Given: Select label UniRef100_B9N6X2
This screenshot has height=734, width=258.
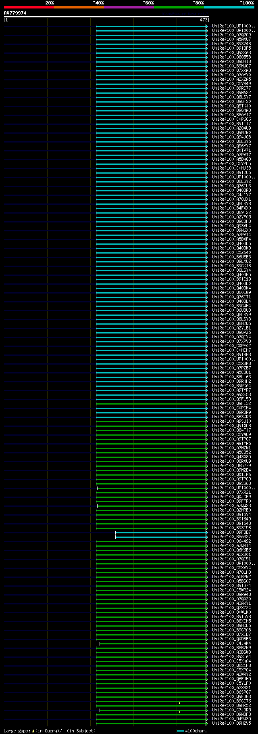Looking at the screenshot, I should pyautogui.click(x=231, y=93).
